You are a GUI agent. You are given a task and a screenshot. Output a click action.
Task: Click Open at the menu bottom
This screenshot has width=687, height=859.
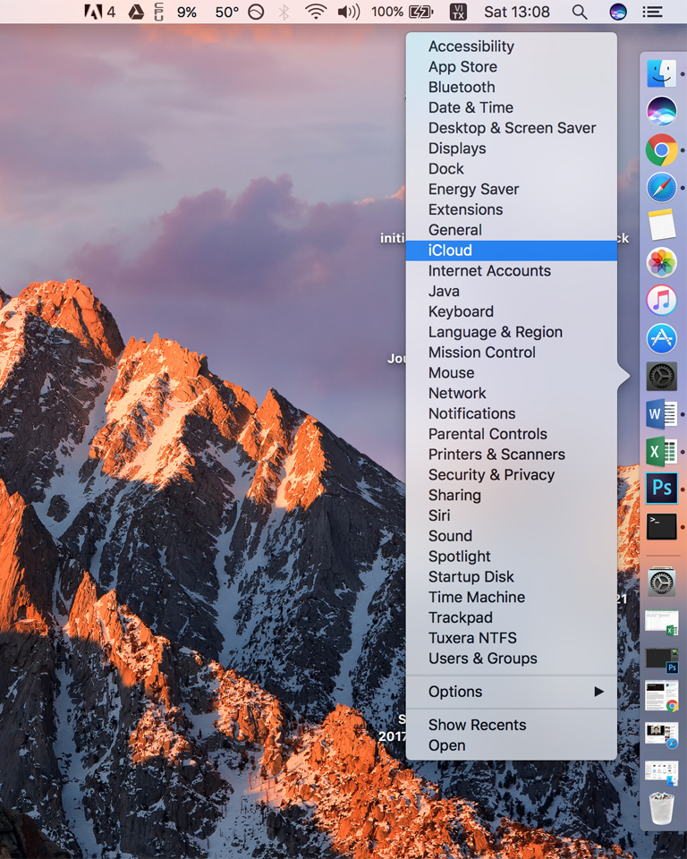[446, 745]
